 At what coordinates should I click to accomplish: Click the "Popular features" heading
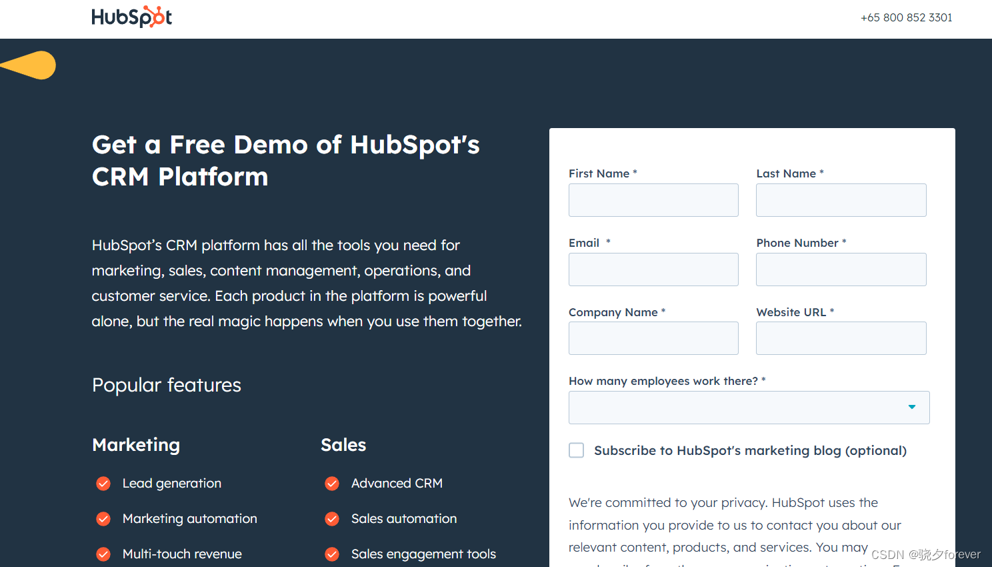[167, 385]
